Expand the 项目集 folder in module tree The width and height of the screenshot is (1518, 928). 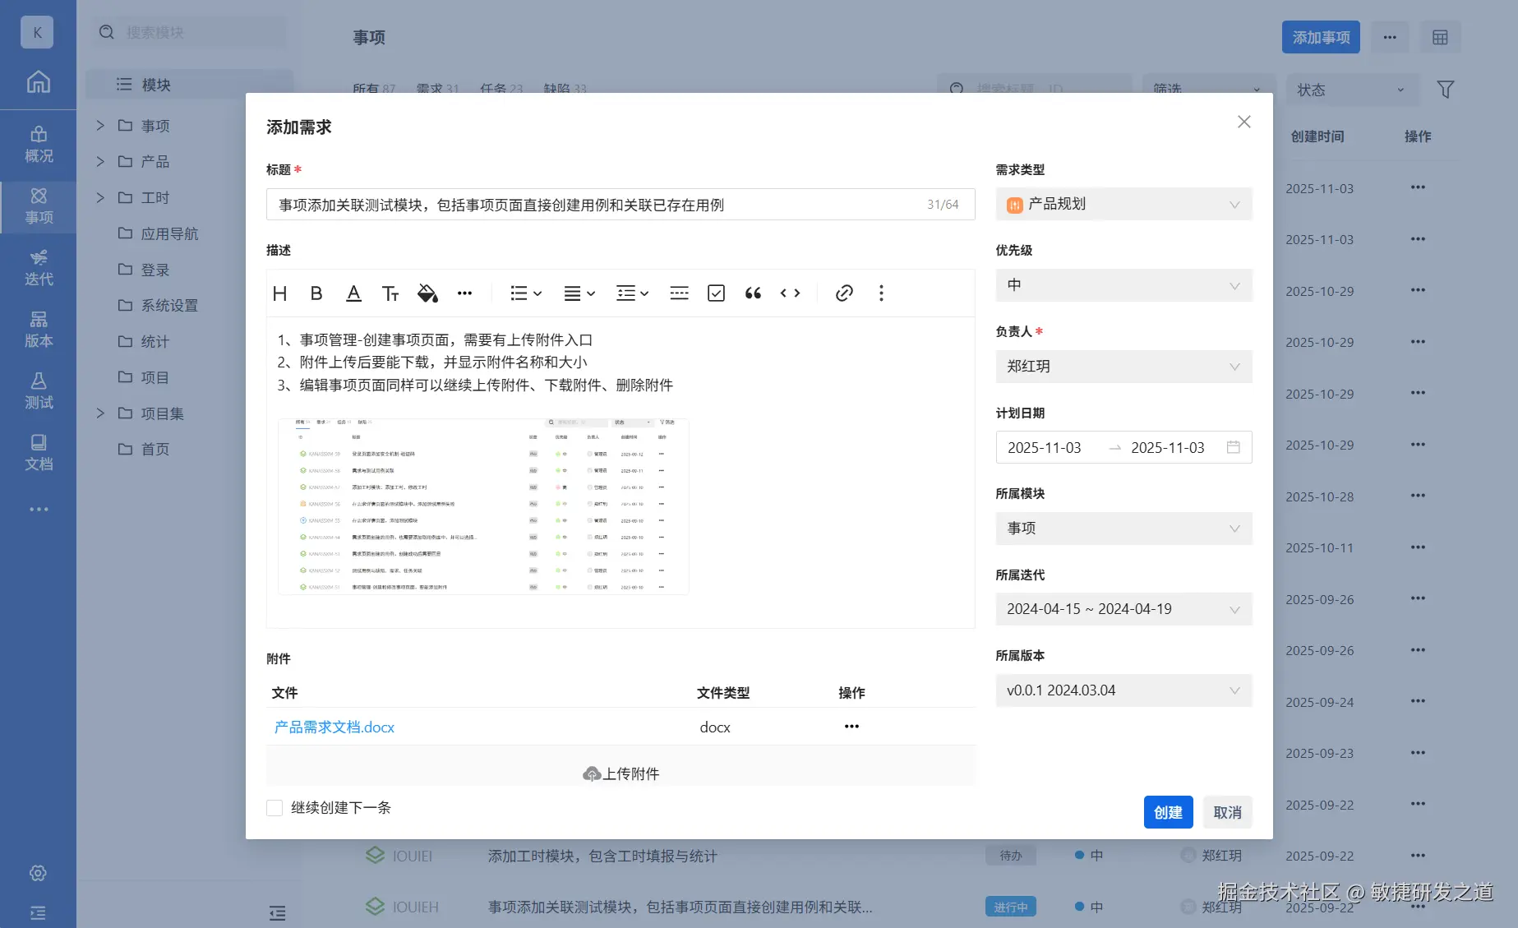(100, 413)
